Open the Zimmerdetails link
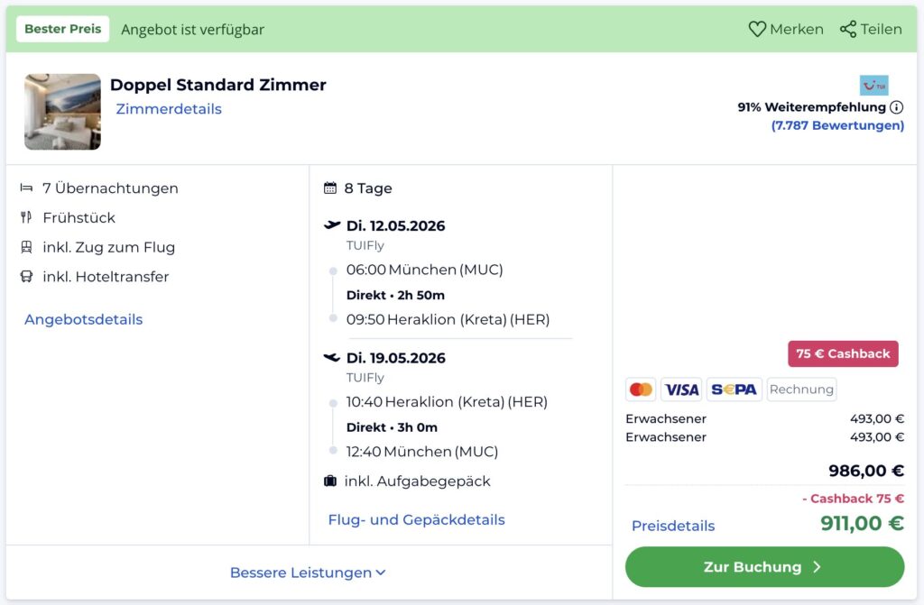Image resolution: width=924 pixels, height=605 pixels. pos(169,109)
